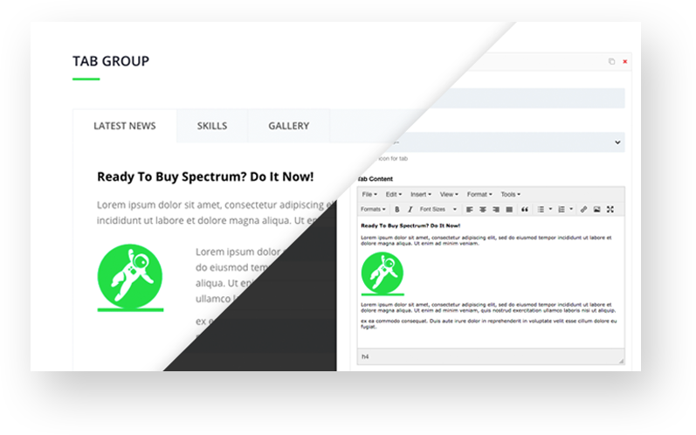696x435 pixels.
Task: Insert a link with the chain icon
Action: click(x=583, y=209)
